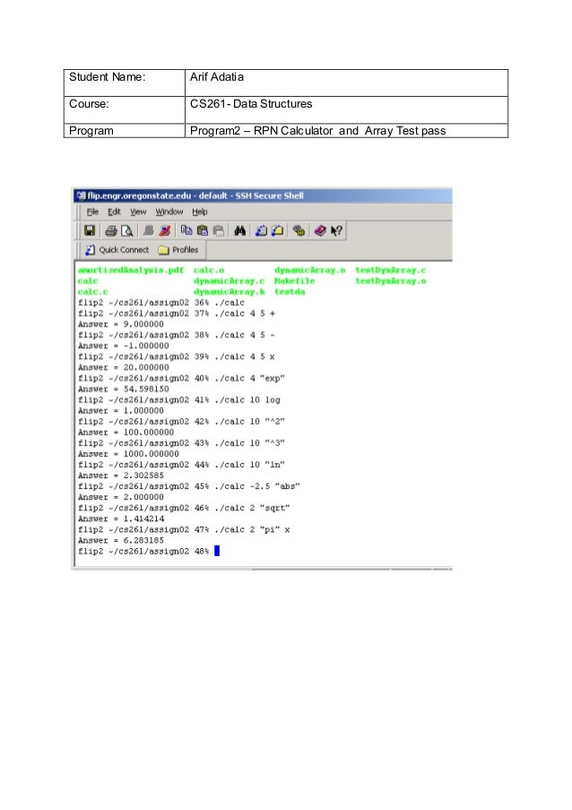Click the greyed-out Connect icon
Screen dimensions: 572x810
[x=149, y=231]
